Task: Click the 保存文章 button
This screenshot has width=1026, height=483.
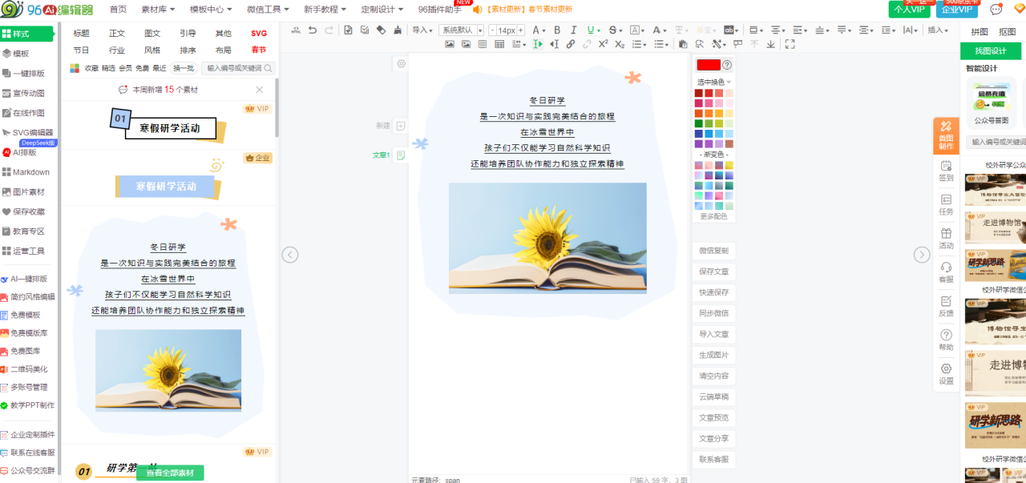Action: (x=713, y=272)
